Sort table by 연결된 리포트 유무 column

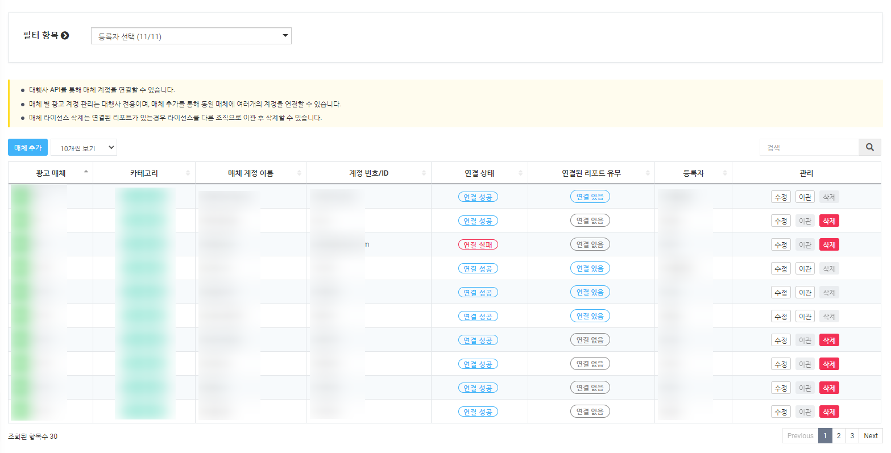[x=591, y=173]
